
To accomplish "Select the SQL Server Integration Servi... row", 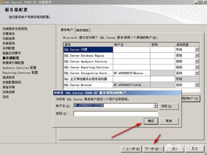I will pyautogui.click(x=88, y=73).
